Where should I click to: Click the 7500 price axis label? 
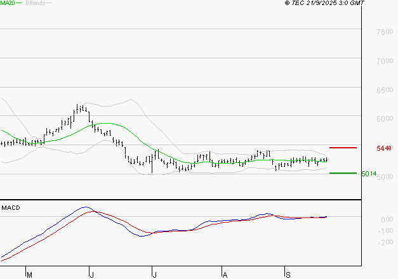tap(384, 32)
